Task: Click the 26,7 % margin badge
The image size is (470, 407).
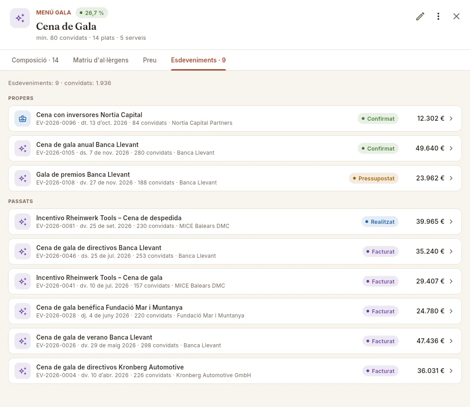Action: [x=92, y=13]
